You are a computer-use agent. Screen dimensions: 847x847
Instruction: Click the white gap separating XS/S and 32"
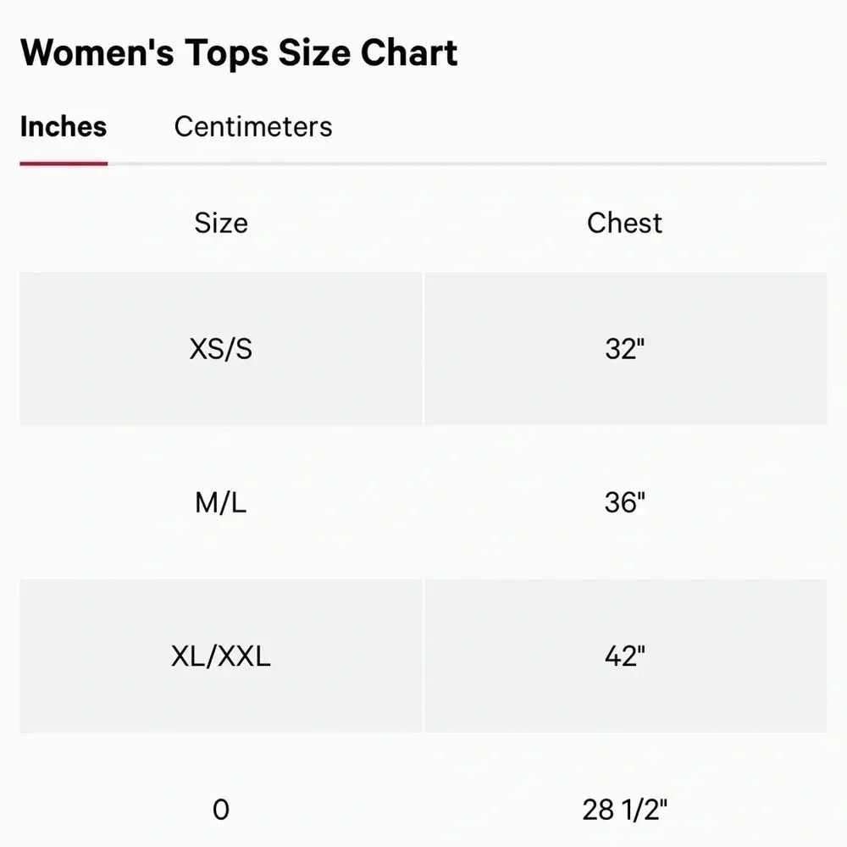point(423,348)
